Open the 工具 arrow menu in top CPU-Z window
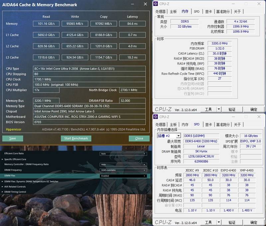This screenshot has width=266, height=226. (219, 109)
